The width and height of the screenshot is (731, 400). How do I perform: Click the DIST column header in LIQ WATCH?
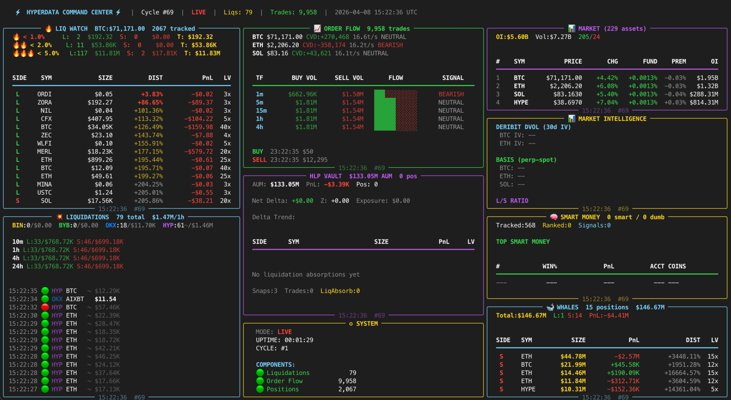tap(155, 78)
